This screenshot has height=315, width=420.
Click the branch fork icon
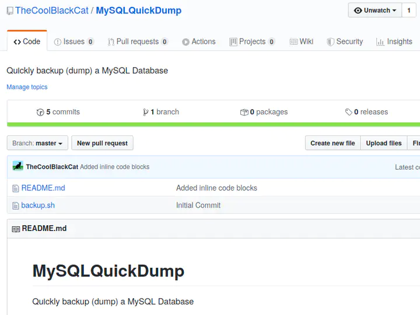tap(146, 112)
